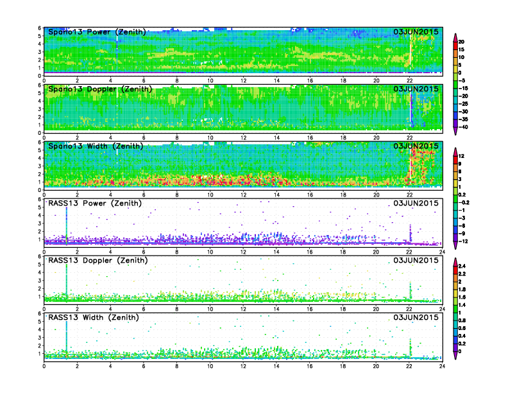Click the -25 label on the top colorbar
Image resolution: width=508 pixels, height=393 pixels.
(x=463, y=104)
